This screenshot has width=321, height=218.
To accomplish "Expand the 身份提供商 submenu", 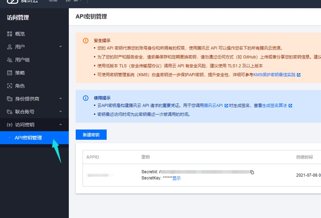I will [x=60, y=99].
